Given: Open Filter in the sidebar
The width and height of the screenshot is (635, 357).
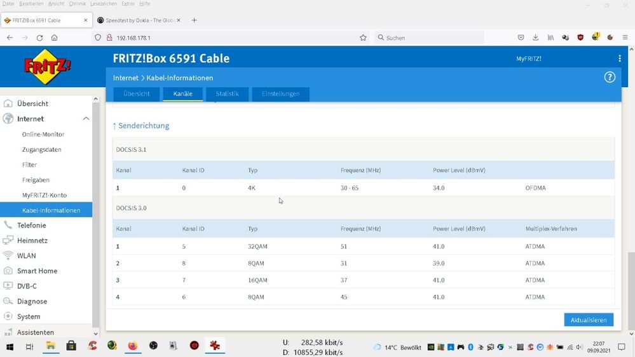Looking at the screenshot, I should point(30,165).
